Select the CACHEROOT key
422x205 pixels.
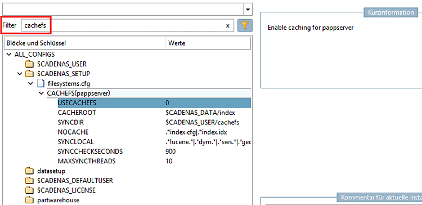pos(77,113)
